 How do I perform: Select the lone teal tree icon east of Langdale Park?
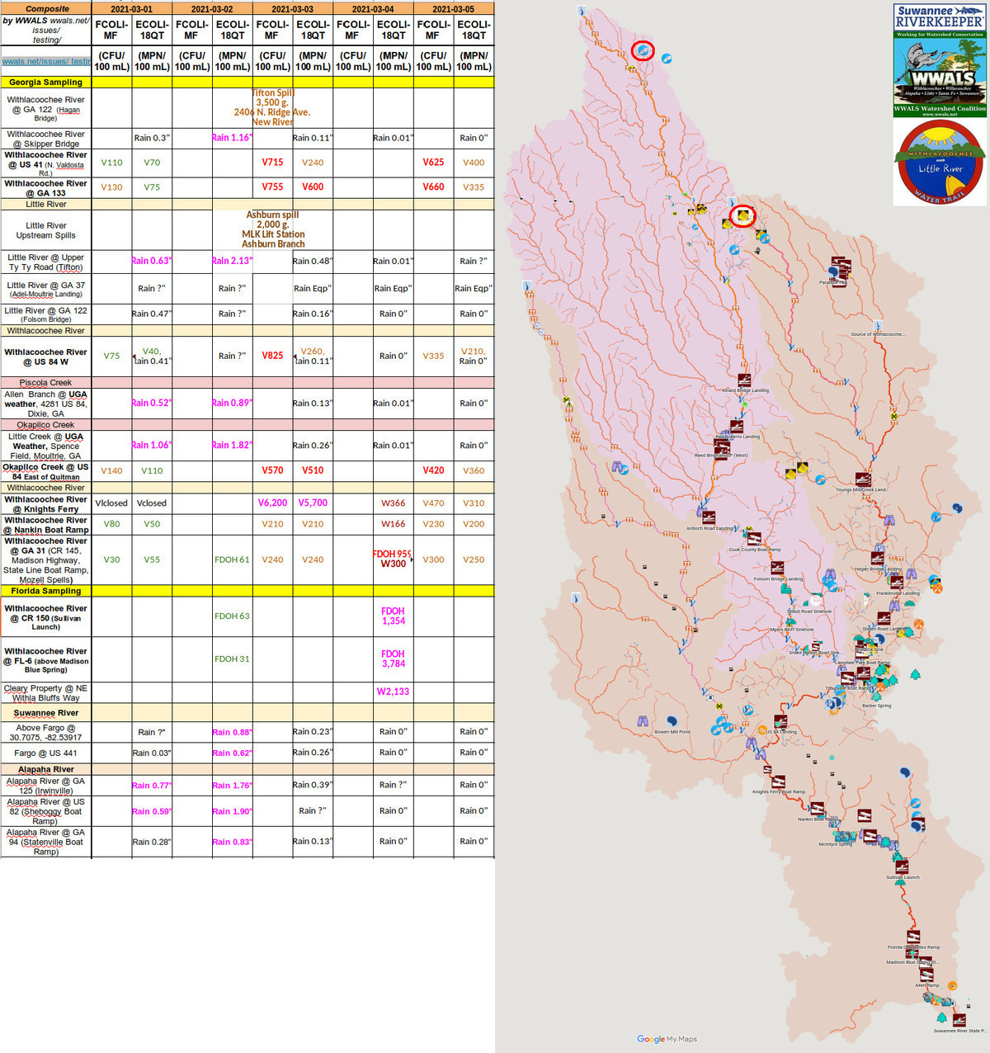coord(916,675)
